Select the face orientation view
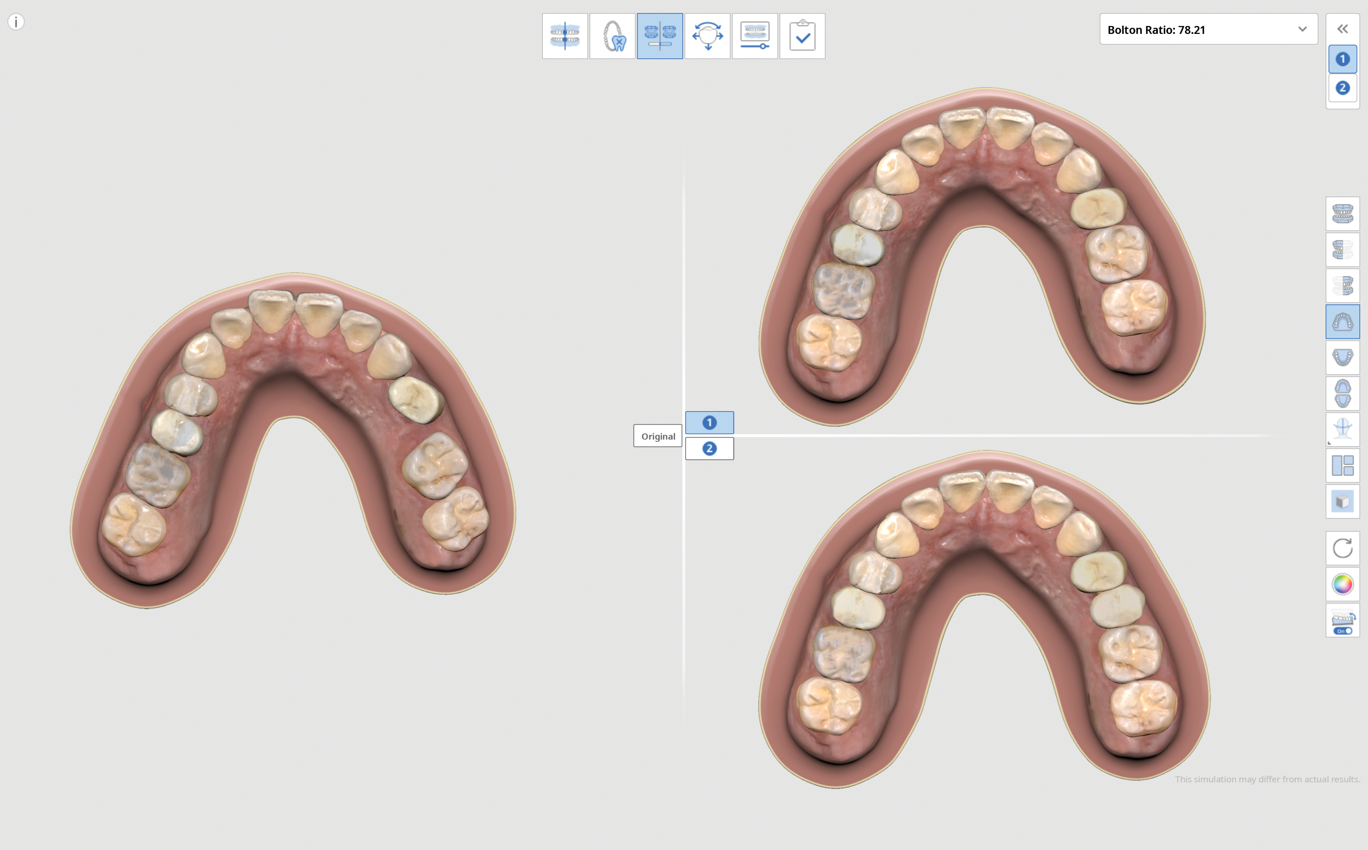The image size is (1368, 850). coord(1343,429)
